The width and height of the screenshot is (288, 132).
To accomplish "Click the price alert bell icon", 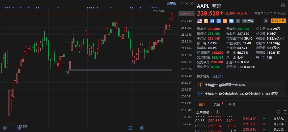I will (266, 21).
